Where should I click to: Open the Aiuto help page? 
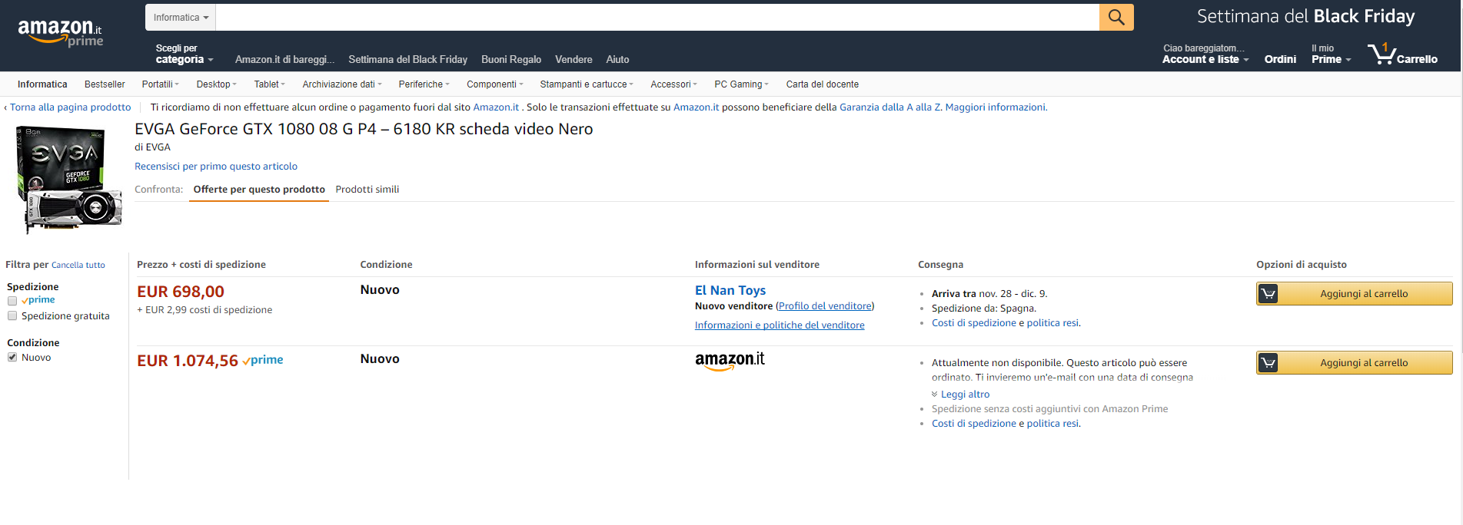[x=617, y=59]
